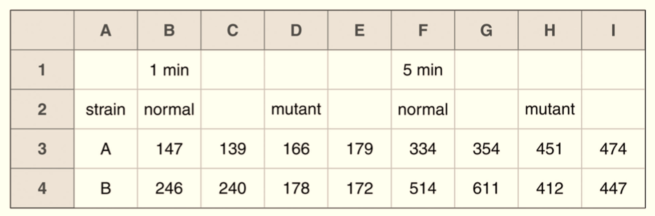Select column header I

point(613,30)
